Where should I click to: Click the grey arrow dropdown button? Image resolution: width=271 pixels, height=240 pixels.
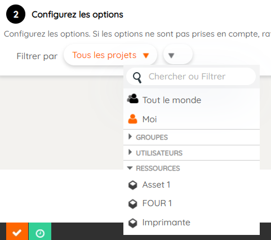click(x=178, y=55)
